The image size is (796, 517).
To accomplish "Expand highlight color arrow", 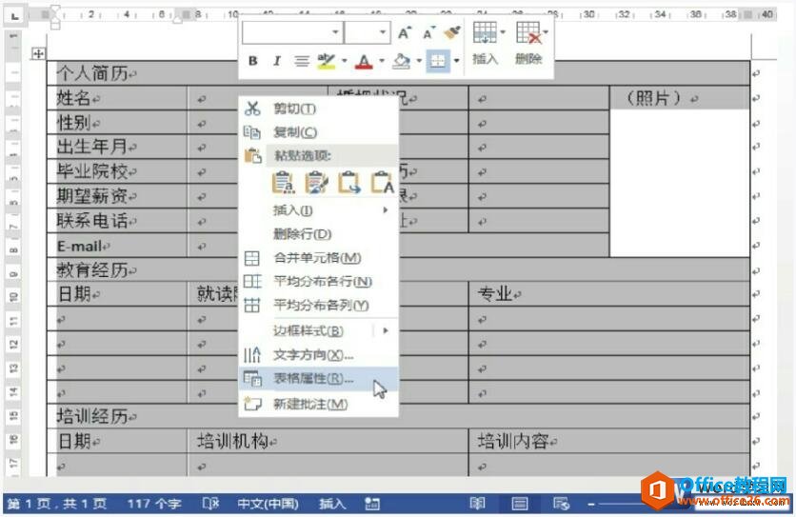I will (344, 61).
